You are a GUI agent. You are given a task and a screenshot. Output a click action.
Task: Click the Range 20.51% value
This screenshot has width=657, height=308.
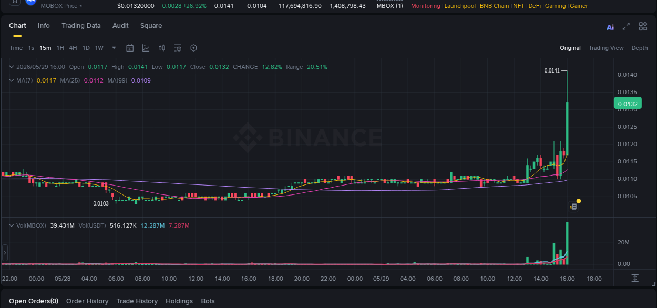point(317,67)
